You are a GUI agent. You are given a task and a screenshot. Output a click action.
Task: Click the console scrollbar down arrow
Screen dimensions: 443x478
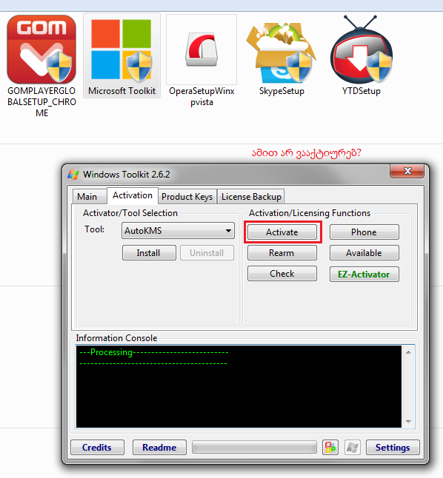(408, 422)
